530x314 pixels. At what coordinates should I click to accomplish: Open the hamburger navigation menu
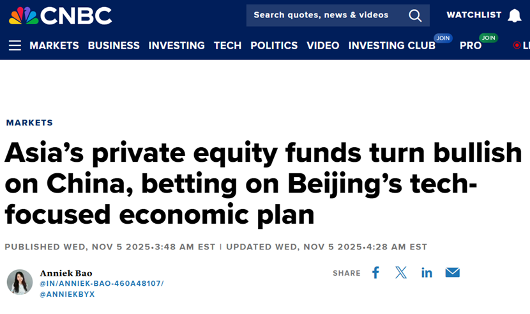coord(15,45)
